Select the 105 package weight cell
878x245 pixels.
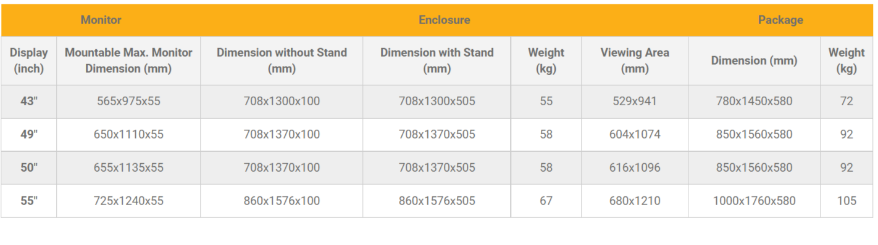[x=847, y=201]
